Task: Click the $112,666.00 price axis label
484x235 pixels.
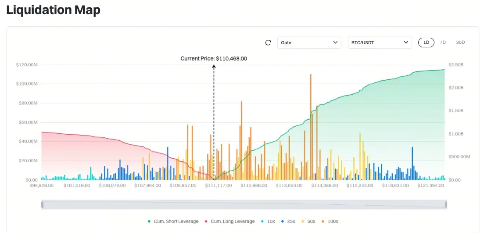Action: pyautogui.click(x=254, y=185)
